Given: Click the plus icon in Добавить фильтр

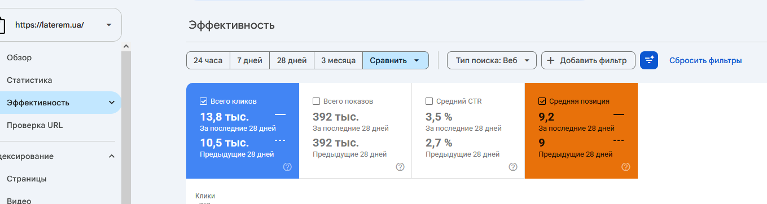Looking at the screenshot, I should (x=551, y=60).
